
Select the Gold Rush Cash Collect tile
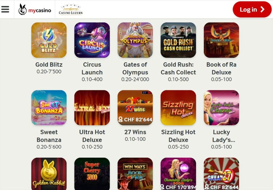178,40
